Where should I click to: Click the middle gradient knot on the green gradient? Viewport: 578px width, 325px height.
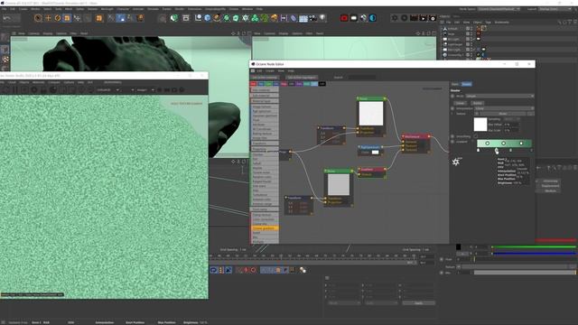tap(504, 143)
